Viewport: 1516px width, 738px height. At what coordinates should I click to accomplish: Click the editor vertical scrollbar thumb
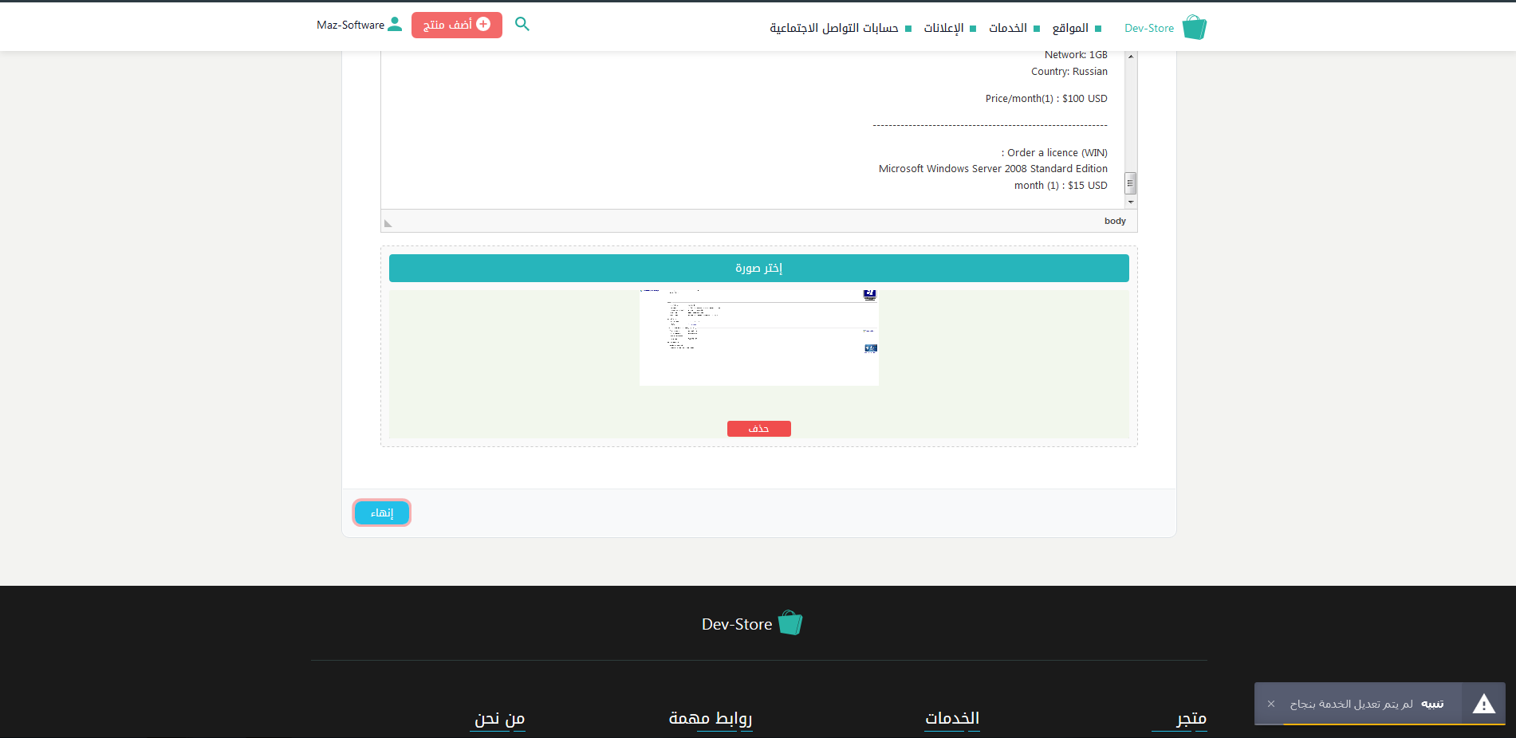1130,183
